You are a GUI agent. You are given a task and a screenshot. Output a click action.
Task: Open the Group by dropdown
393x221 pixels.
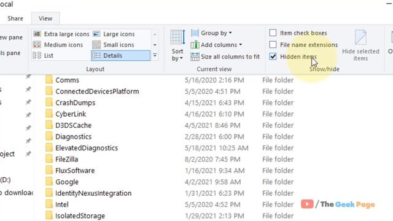[211, 33]
